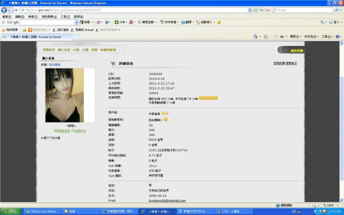Click the Favorites star icon
This screenshot has height=215, width=344.
pos(3,30)
